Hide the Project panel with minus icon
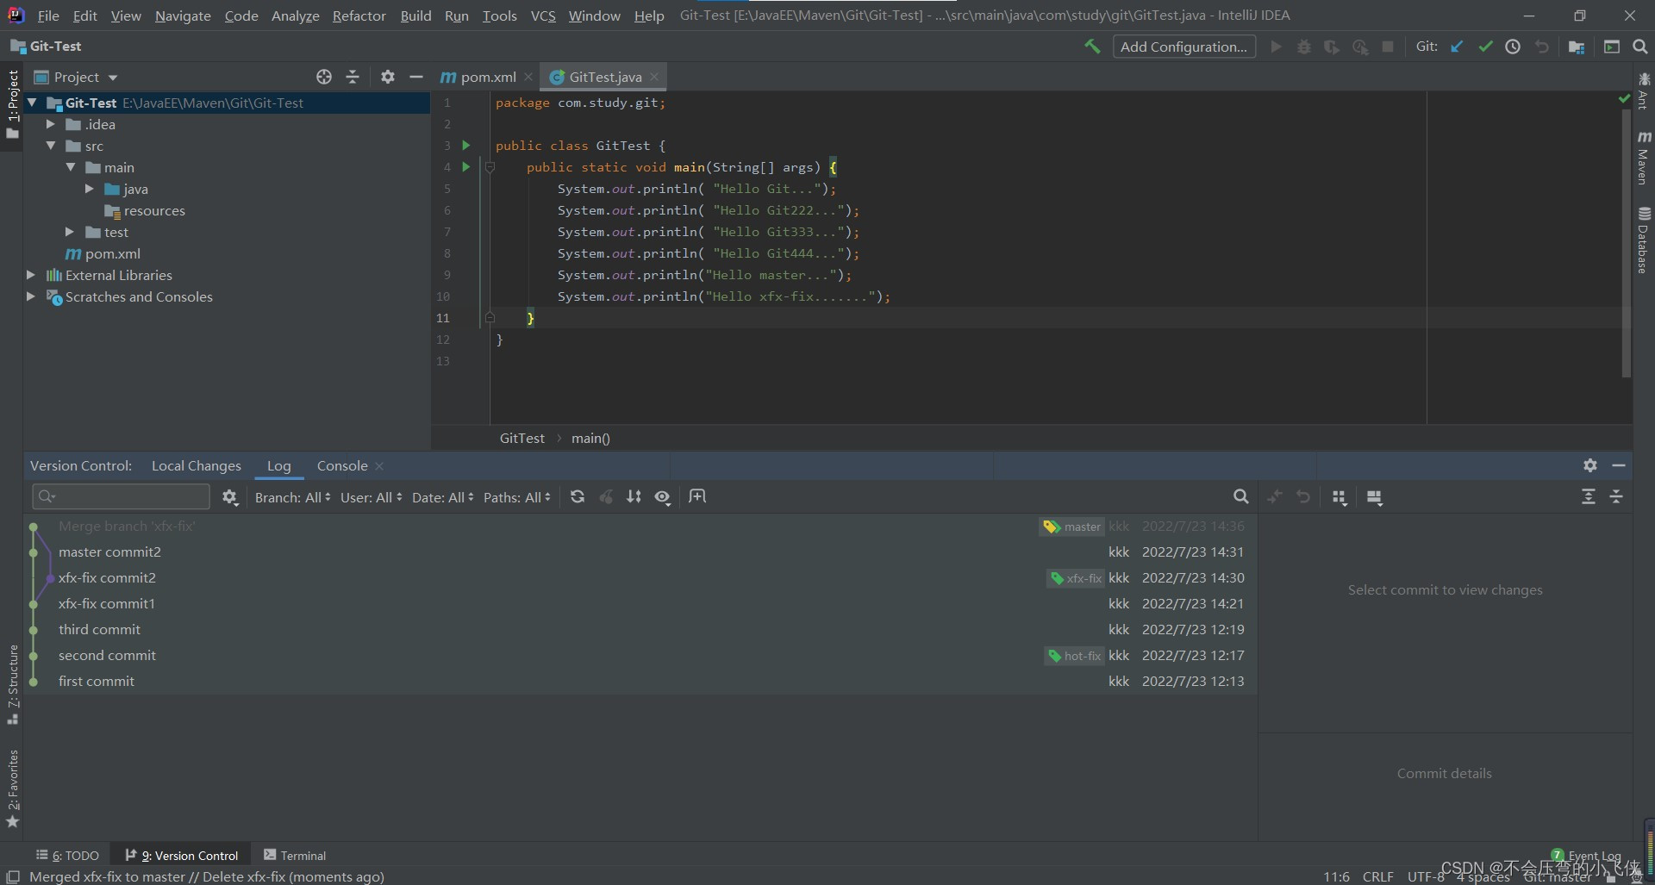 click(x=416, y=77)
